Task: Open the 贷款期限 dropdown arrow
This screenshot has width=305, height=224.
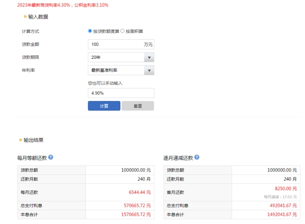Action: (149, 58)
